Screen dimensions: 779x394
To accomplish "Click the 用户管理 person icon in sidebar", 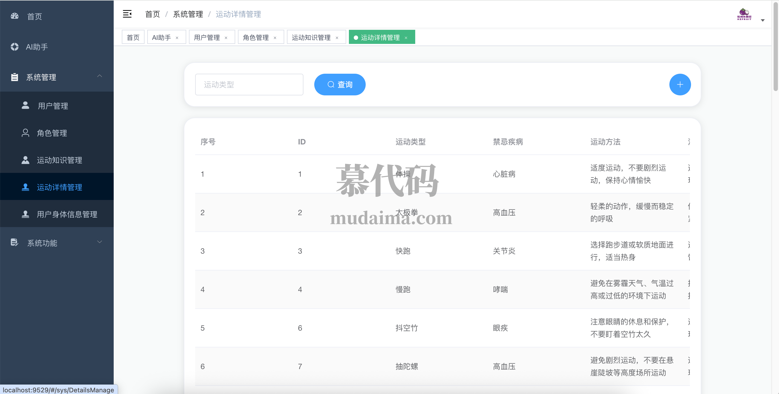I will coord(25,105).
